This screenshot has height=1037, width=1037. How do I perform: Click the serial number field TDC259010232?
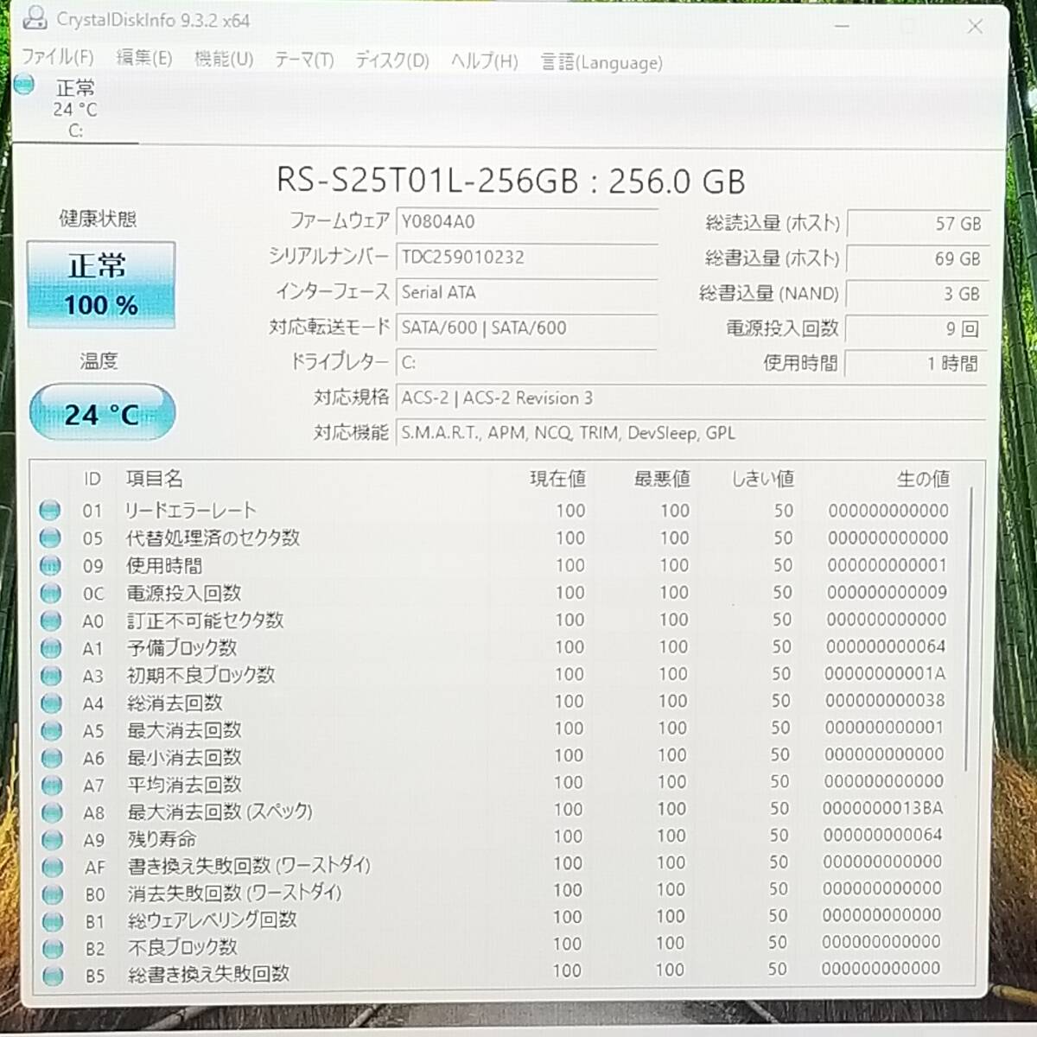pos(527,257)
